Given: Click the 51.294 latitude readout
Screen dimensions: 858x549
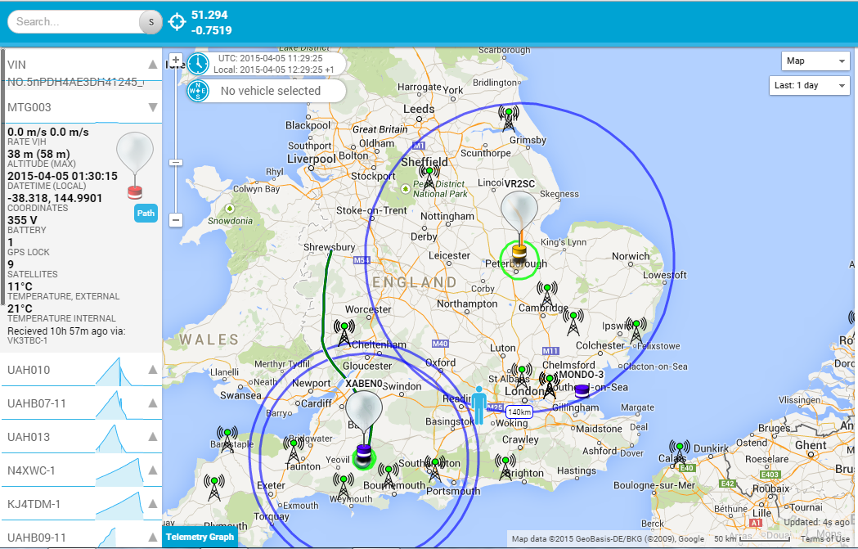Looking at the screenshot, I should (209, 15).
